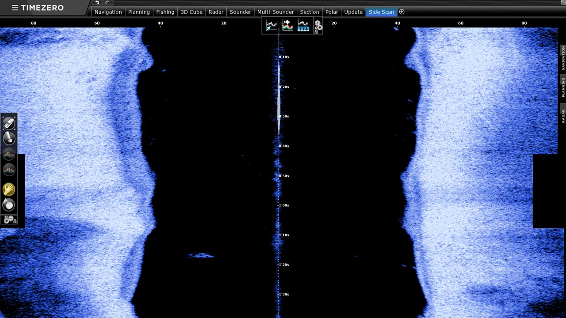Click the bottom adjust arrows sounder icon
Image resolution: width=566 pixels, height=318 pixels.
[x=303, y=26]
